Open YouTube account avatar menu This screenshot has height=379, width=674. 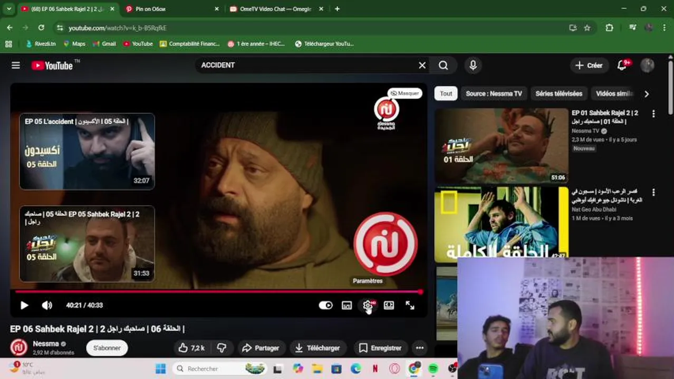(x=647, y=65)
